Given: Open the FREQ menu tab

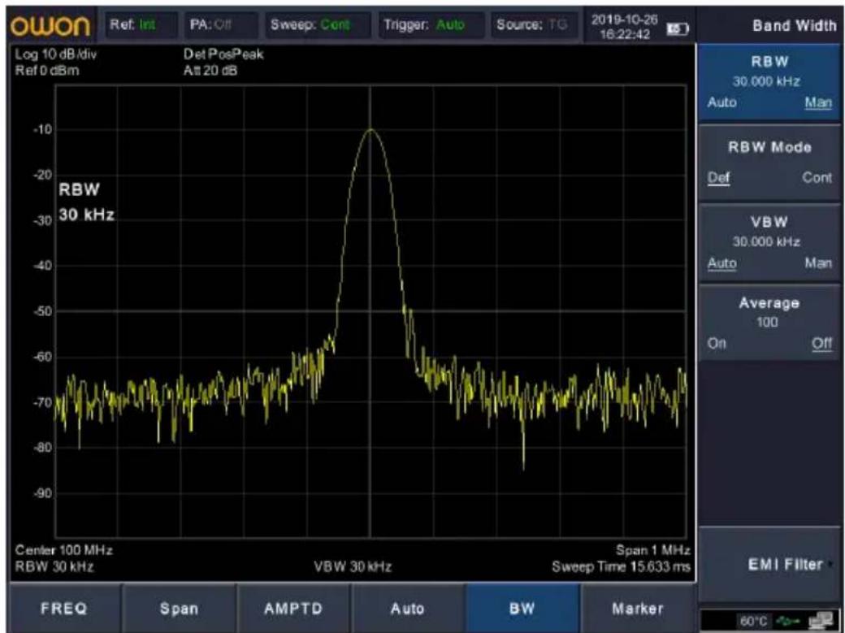Looking at the screenshot, I should coord(64,608).
